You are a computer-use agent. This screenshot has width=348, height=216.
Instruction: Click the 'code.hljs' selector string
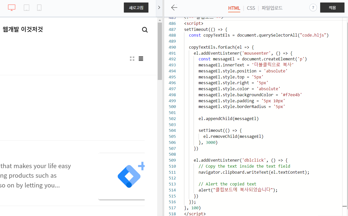pos(313,35)
